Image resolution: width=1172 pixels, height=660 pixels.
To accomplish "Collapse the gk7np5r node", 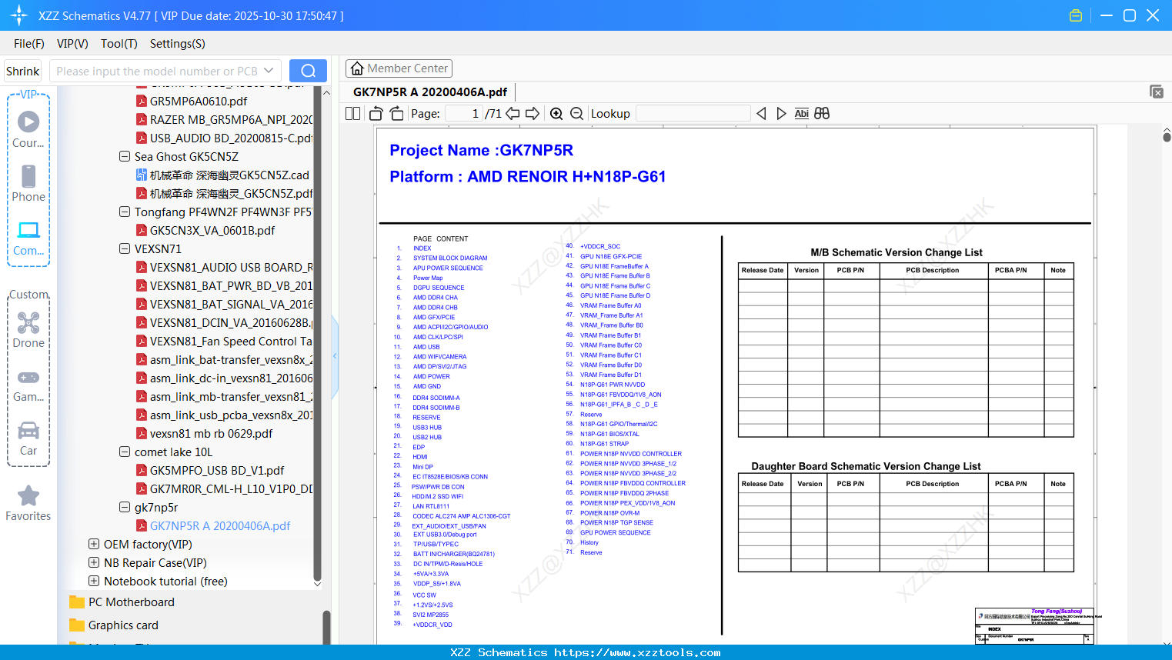I will pos(125,507).
